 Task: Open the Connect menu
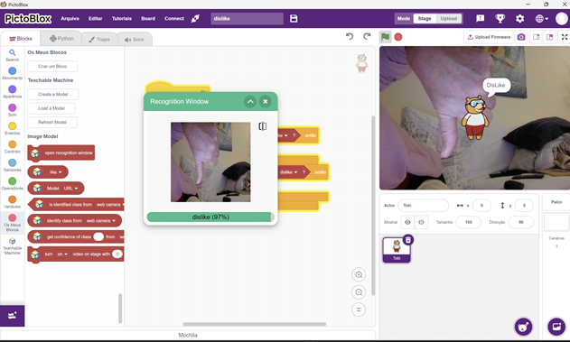[x=174, y=19]
